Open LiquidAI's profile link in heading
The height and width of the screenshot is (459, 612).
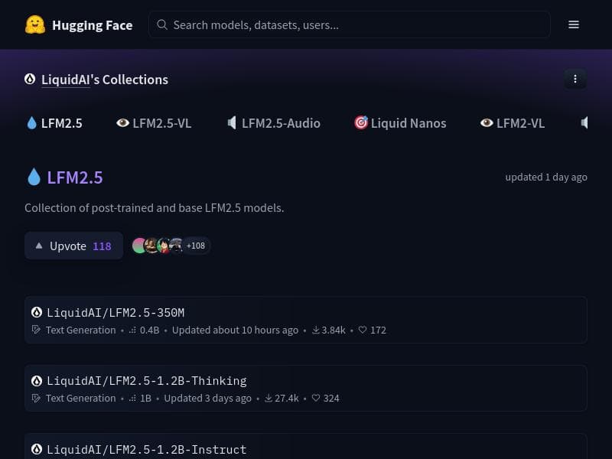pos(66,80)
